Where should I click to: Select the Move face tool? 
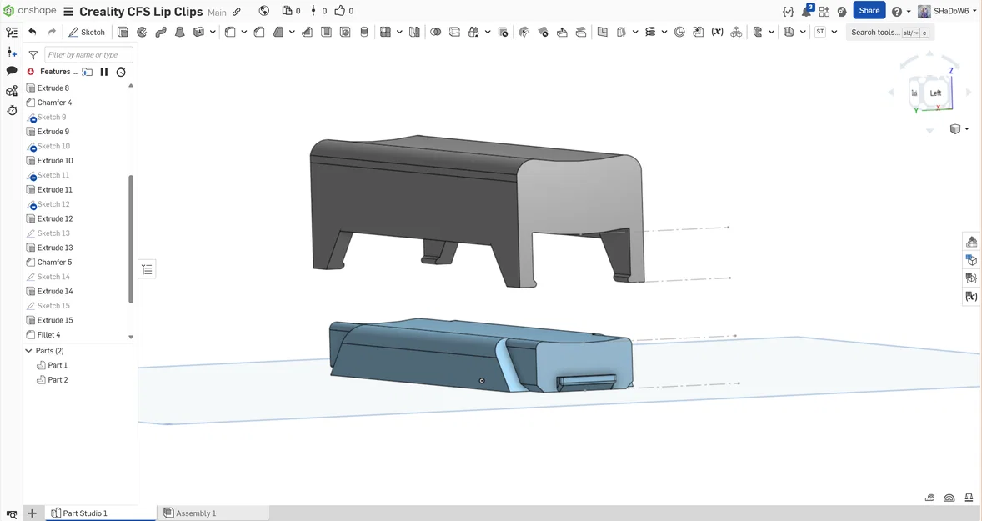click(x=563, y=32)
